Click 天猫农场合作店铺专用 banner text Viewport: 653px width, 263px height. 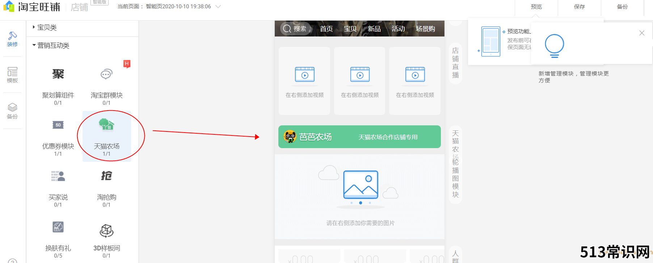[x=388, y=137]
